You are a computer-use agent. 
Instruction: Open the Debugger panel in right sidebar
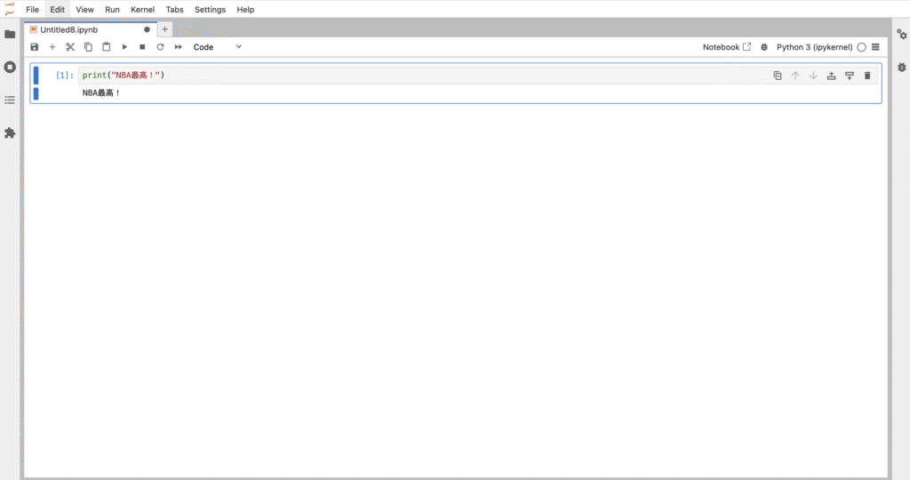pos(901,68)
